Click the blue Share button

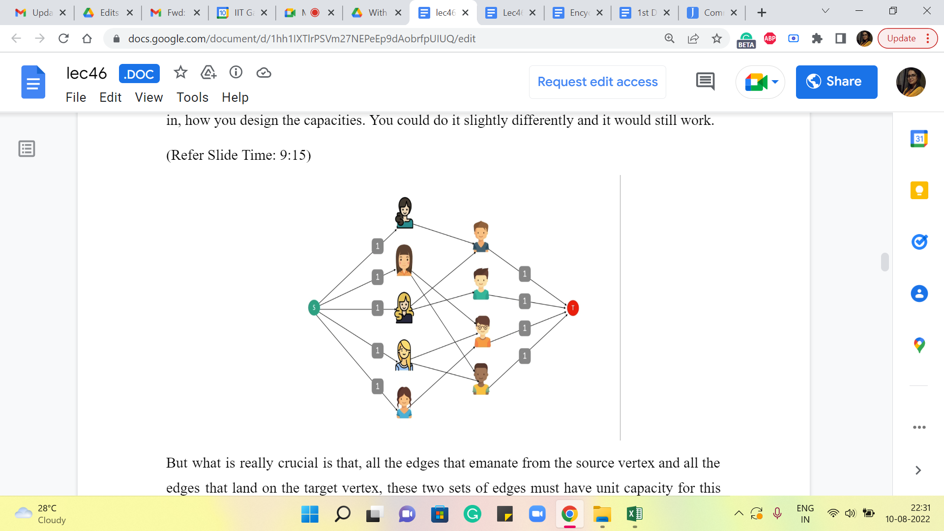pos(836,82)
